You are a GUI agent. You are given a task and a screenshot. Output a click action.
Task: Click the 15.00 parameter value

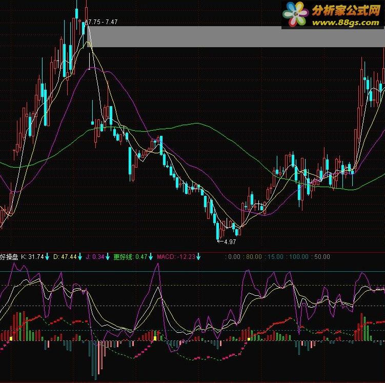tap(275, 257)
